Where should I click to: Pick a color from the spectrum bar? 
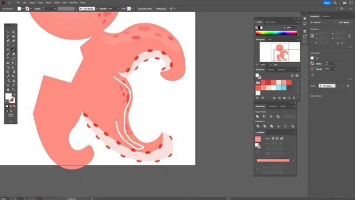[x=276, y=33]
